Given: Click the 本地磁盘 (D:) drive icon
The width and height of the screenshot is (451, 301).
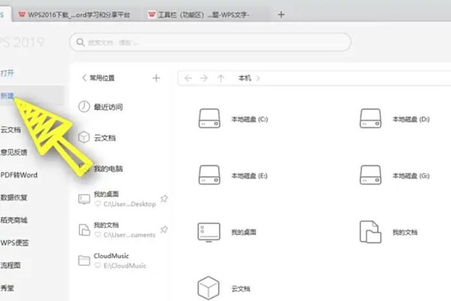Looking at the screenshot, I should click(x=371, y=118).
